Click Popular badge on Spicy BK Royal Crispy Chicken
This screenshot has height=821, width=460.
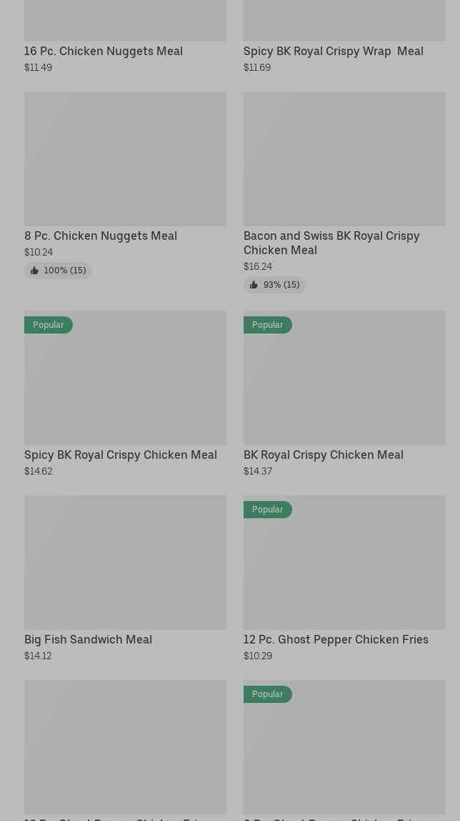tap(49, 325)
